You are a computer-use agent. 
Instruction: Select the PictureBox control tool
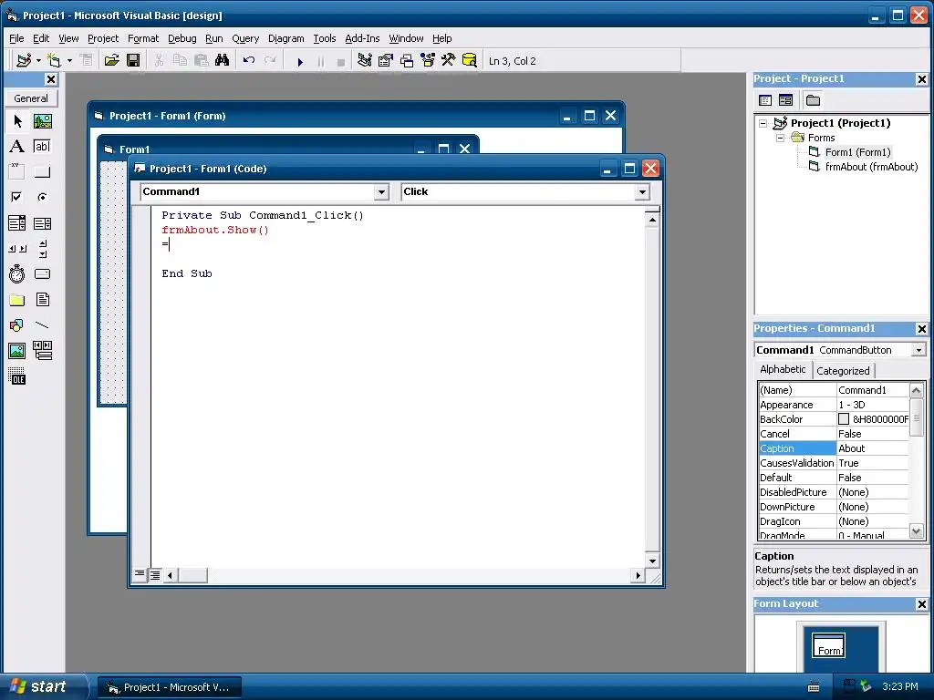tap(42, 121)
